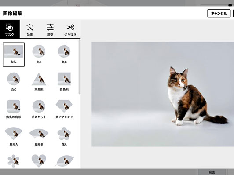Image resolution: width=234 pixels, height=175 pixels.
Task: Choose the 扇形A fan mask
Action: 14,136
